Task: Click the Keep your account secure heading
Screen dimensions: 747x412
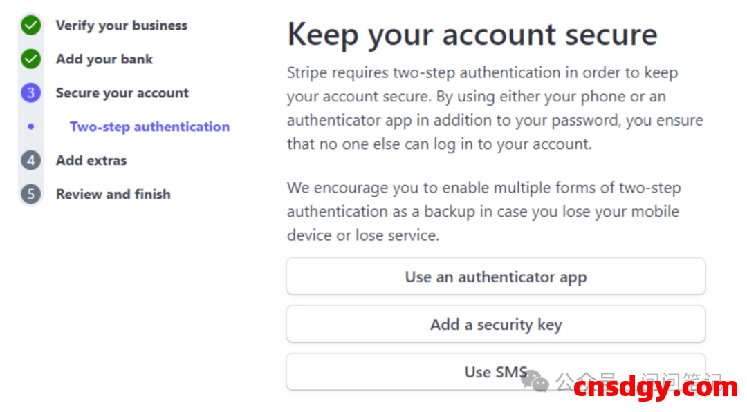Action: [x=472, y=35]
